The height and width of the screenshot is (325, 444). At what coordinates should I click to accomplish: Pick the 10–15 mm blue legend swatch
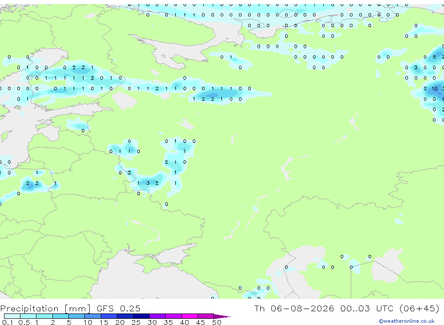tap(93, 316)
